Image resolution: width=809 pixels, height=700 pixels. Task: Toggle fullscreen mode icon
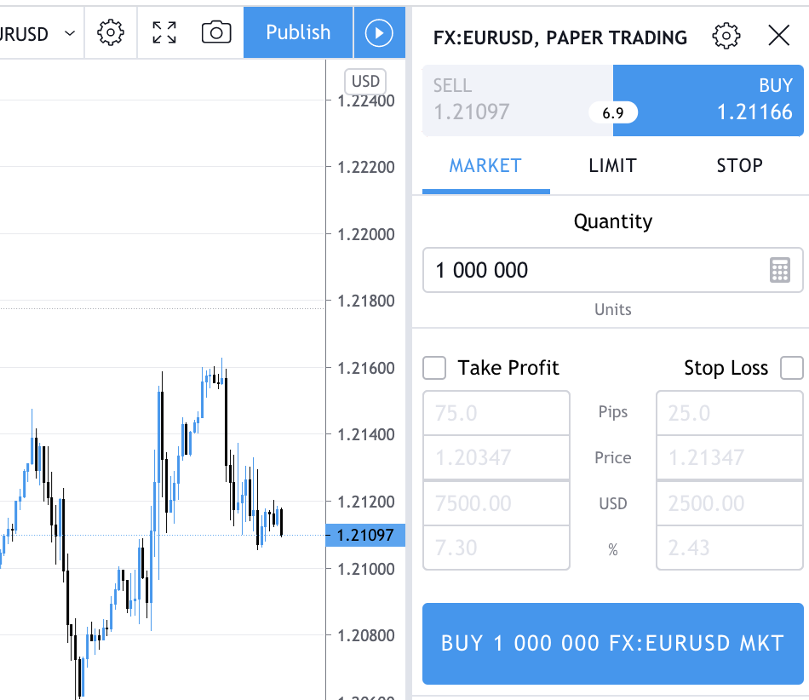[164, 32]
